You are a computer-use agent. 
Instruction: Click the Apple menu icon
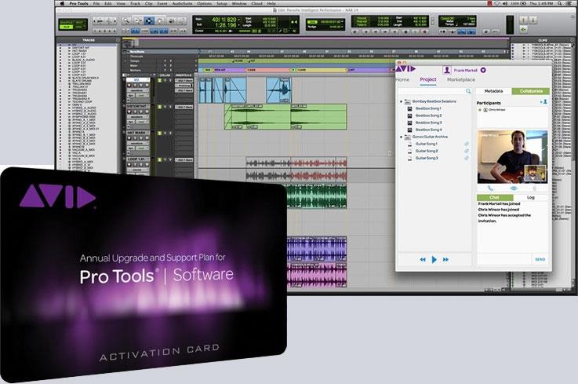point(62,3)
